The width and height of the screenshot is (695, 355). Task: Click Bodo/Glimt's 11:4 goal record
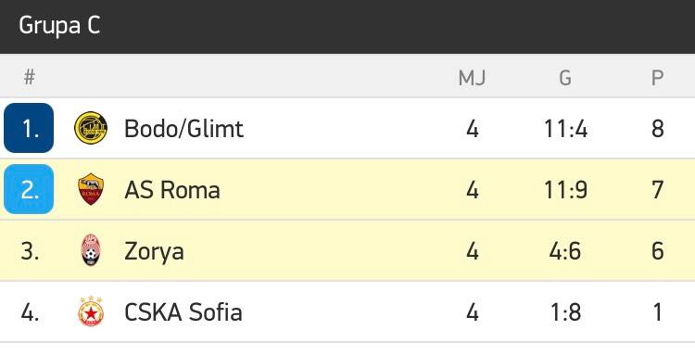[x=565, y=129]
